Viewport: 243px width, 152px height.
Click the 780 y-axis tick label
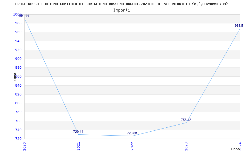pyautogui.click(x=19, y=112)
